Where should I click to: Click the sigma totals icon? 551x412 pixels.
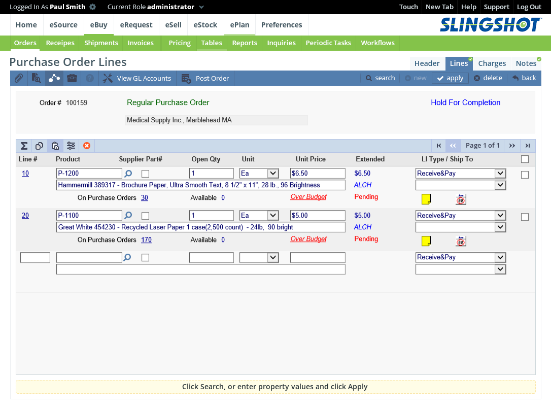24,146
